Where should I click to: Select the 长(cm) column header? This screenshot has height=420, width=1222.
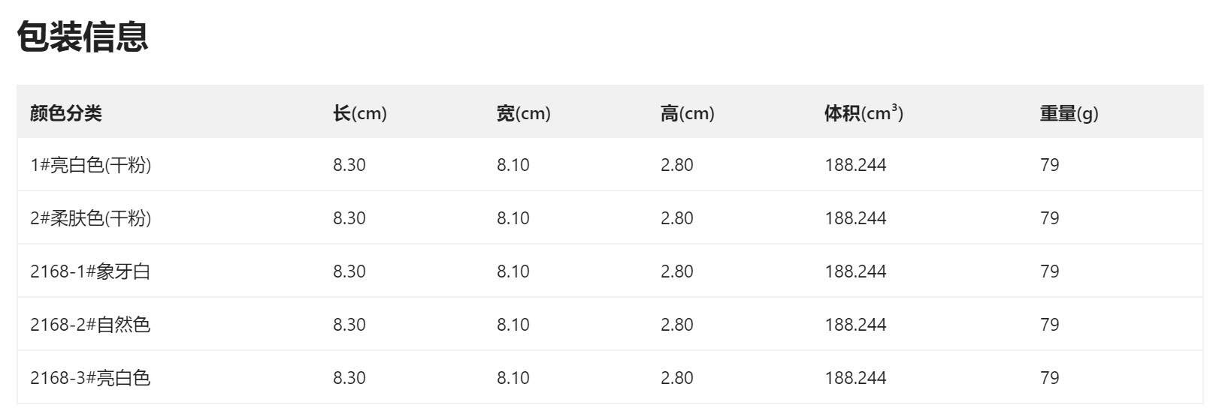(359, 113)
